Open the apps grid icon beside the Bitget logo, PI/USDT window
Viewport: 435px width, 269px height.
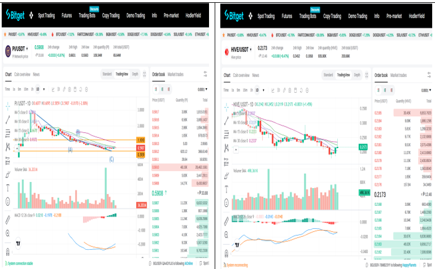pos(31,15)
